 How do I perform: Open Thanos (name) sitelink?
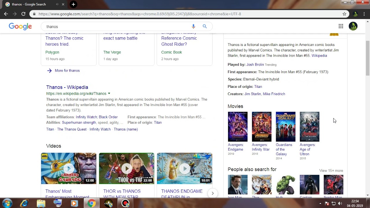point(126,129)
